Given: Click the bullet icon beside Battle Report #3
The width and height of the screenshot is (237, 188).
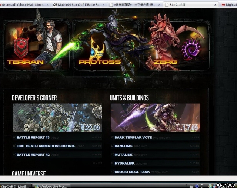Looking at the screenshot, I should [x=14, y=137].
